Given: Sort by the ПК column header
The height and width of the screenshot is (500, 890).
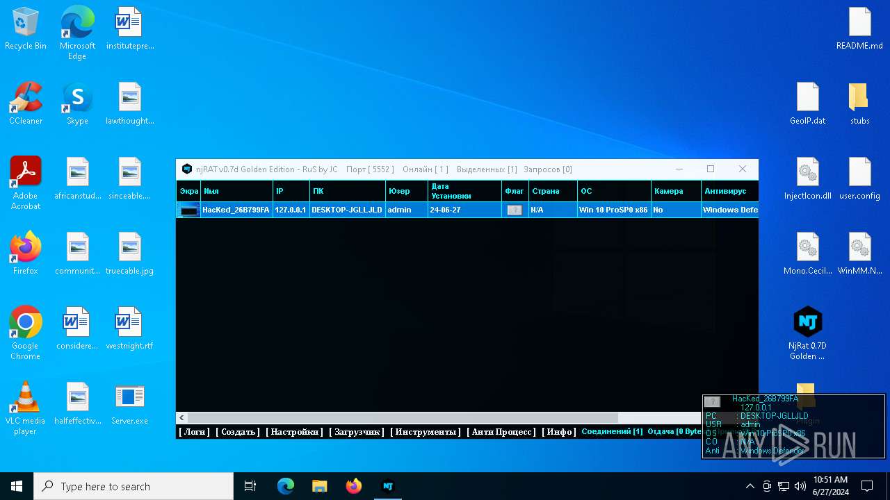Looking at the screenshot, I should (x=348, y=191).
